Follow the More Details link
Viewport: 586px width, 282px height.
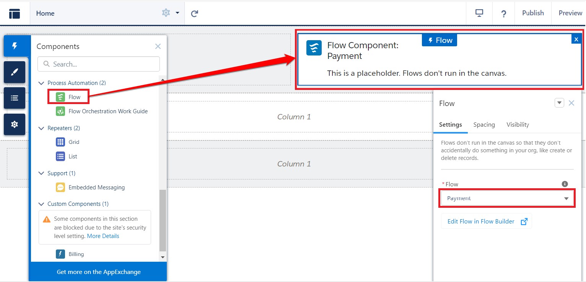103,236
